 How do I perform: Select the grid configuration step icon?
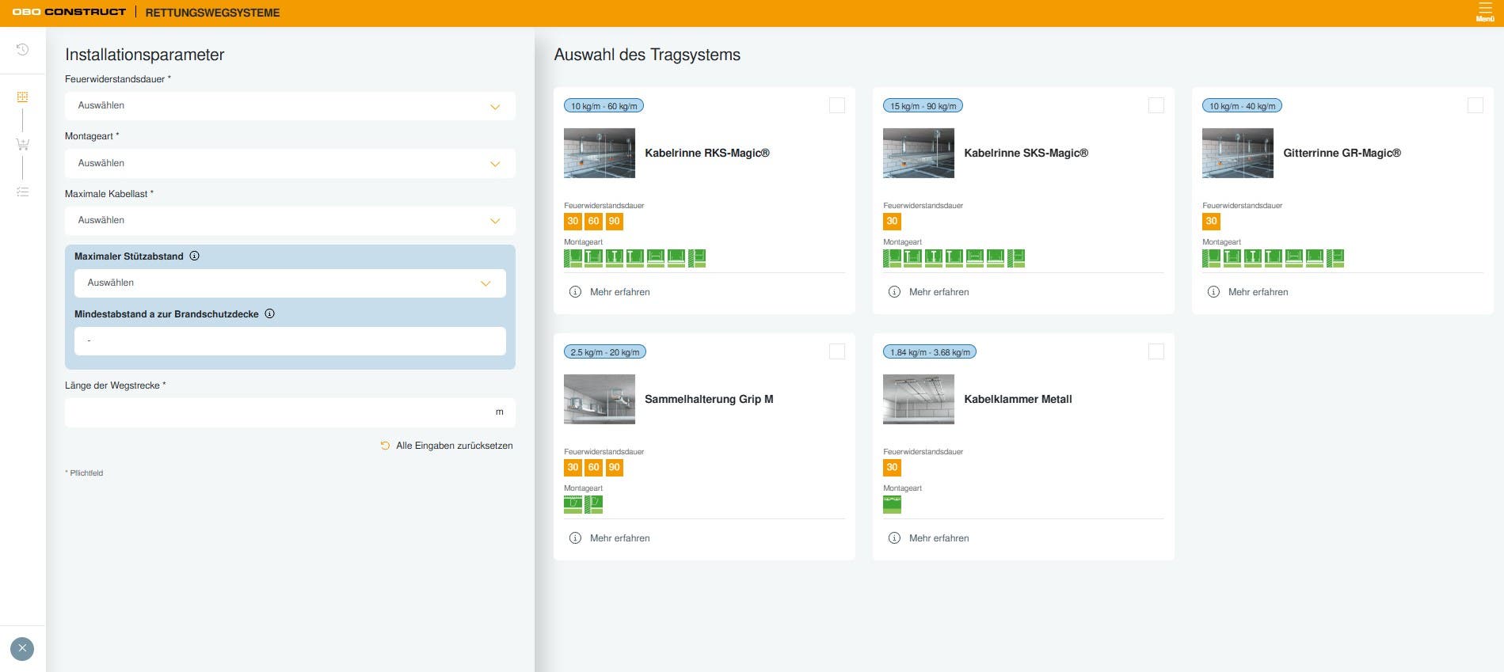23,97
